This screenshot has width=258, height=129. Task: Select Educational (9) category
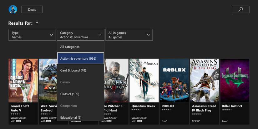pyautogui.click(x=81, y=117)
